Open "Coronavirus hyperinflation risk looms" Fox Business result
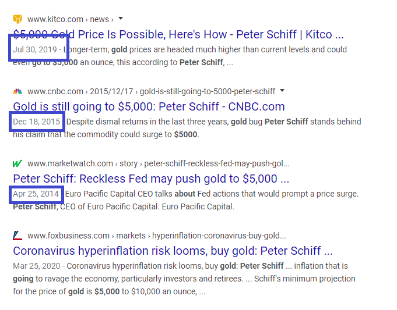Viewport: 397px width, 310px height. click(x=173, y=251)
